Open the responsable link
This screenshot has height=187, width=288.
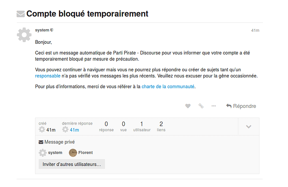(x=48, y=76)
